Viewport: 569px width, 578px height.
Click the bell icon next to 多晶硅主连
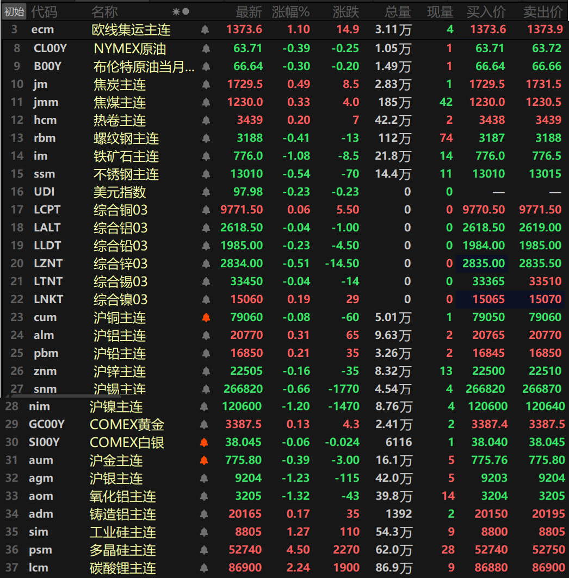[x=204, y=550]
